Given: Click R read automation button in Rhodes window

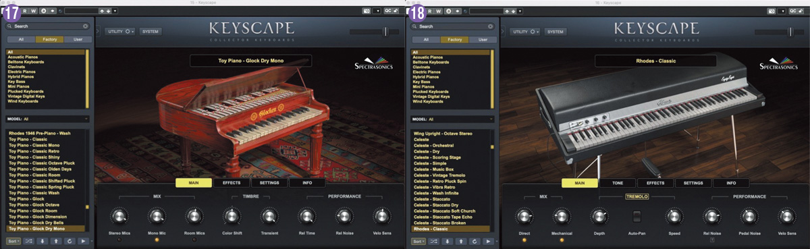Looking at the screenshot, I should pyautogui.click(x=430, y=11).
